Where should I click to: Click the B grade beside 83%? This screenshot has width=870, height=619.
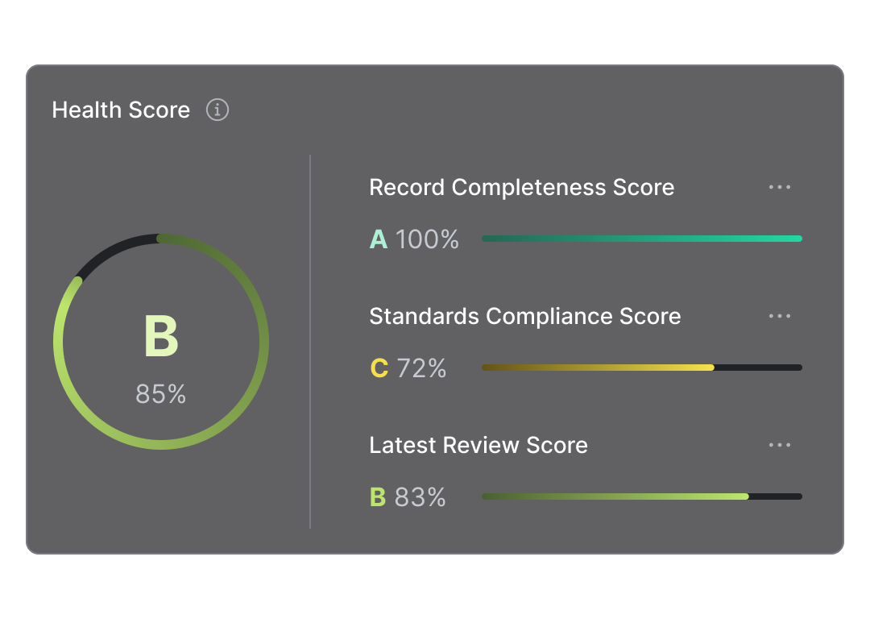tap(378, 497)
